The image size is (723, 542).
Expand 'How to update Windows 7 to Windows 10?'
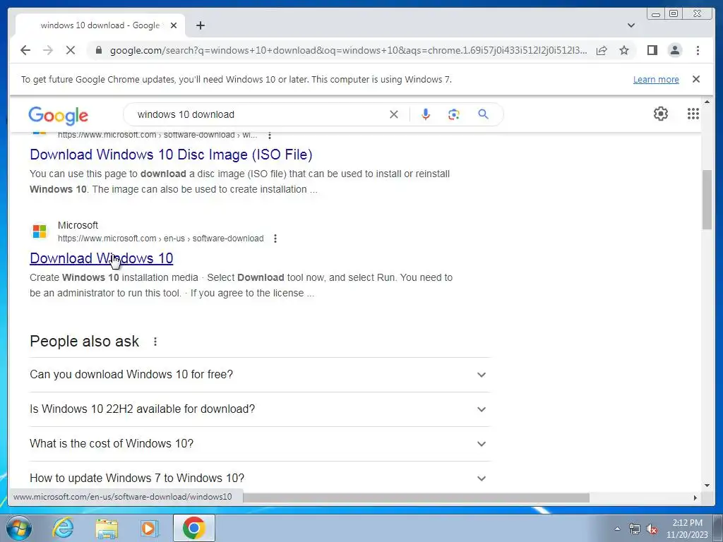[x=260, y=478]
